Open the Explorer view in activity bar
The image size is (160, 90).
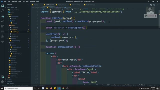point(2,5)
